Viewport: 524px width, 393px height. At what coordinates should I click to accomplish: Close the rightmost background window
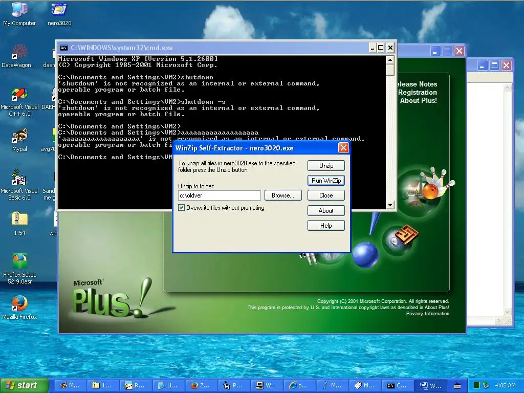point(507,65)
